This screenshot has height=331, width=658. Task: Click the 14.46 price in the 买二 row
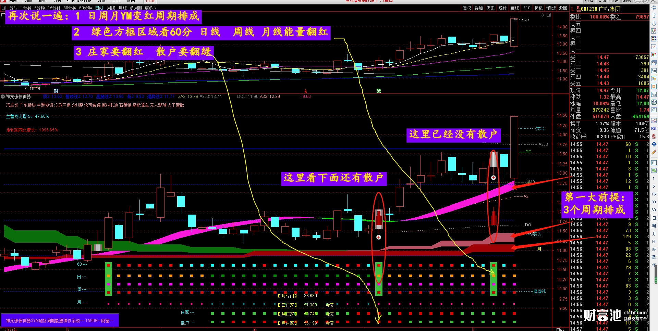(602, 64)
